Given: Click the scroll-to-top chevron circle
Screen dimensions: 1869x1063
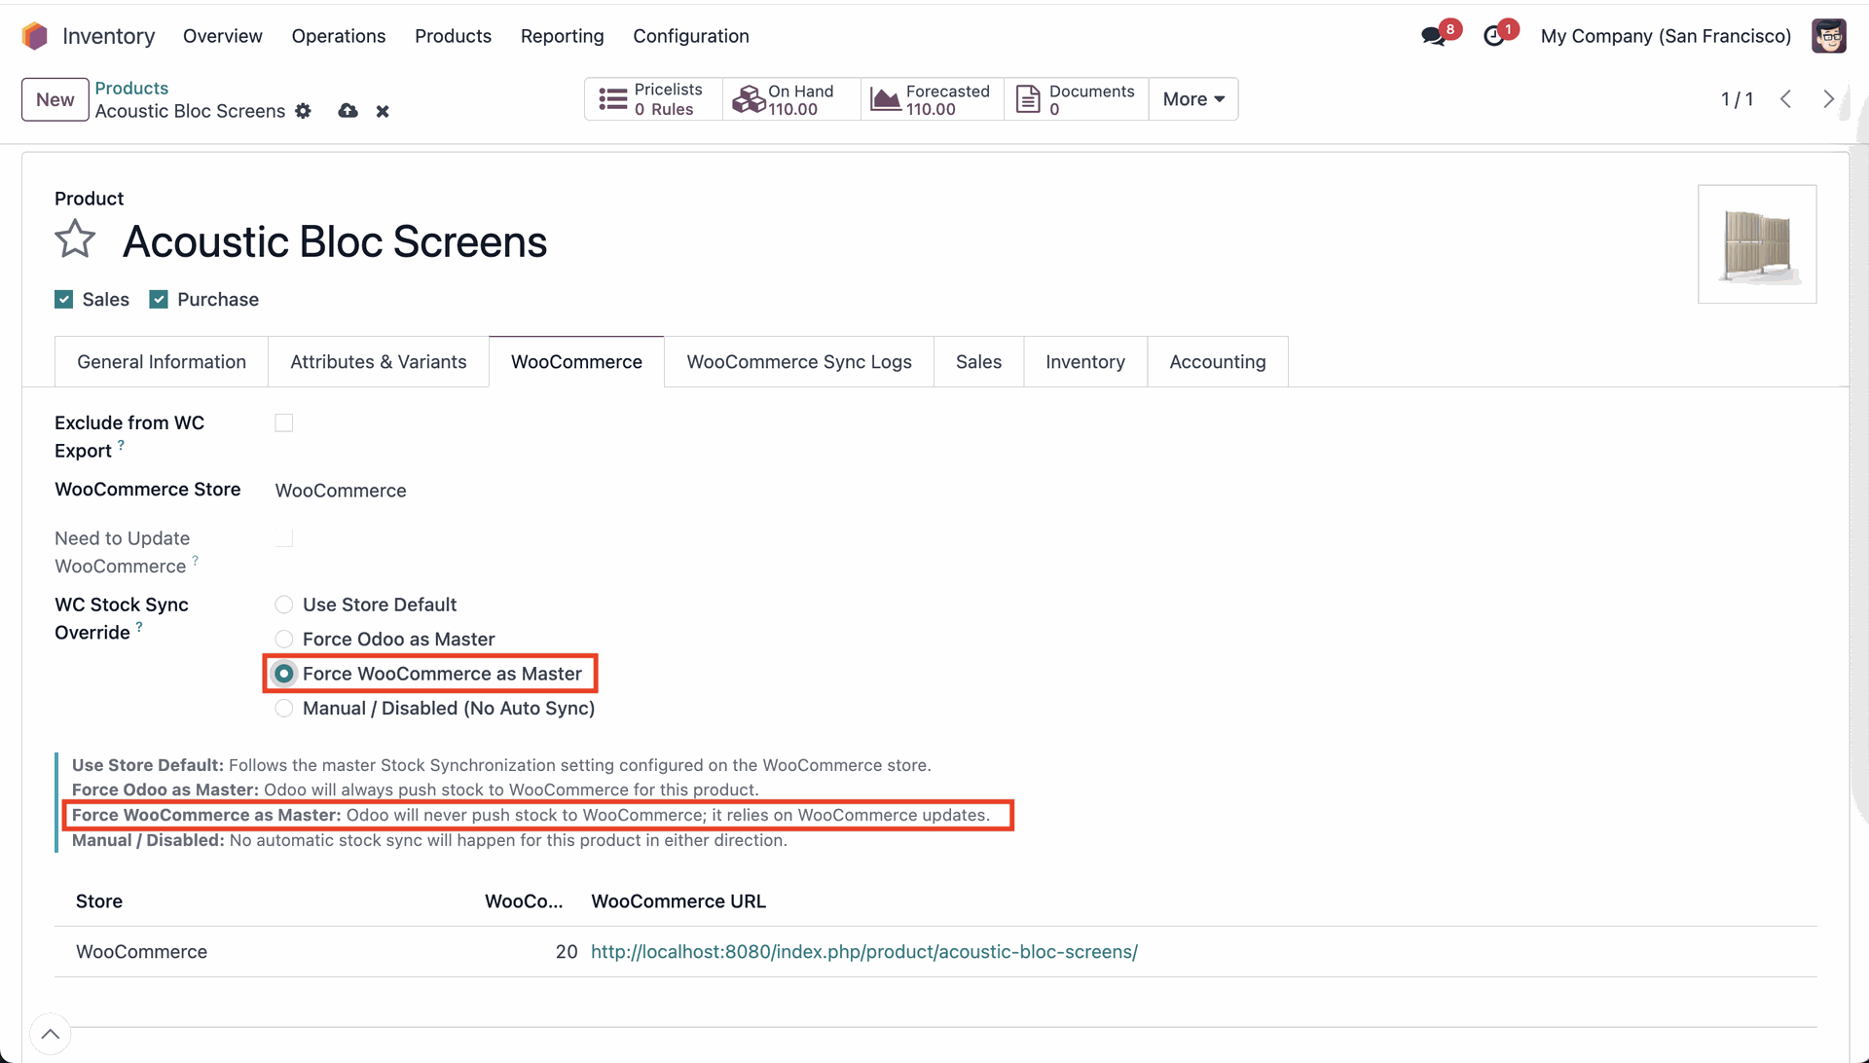Looking at the screenshot, I should 51,1034.
